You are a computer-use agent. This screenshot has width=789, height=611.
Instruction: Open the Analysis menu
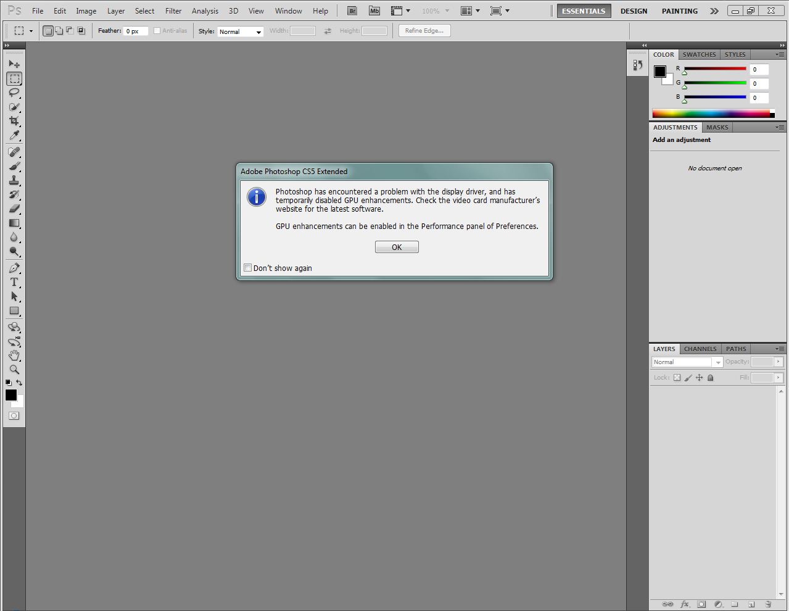pyautogui.click(x=205, y=11)
